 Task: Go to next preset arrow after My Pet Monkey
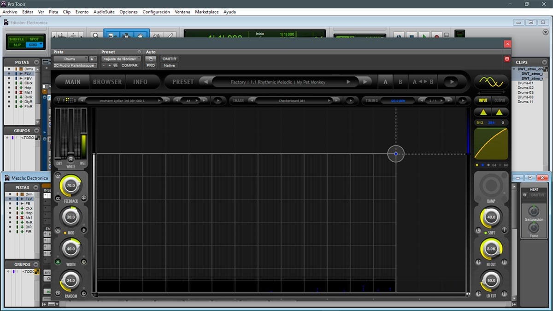click(x=365, y=82)
